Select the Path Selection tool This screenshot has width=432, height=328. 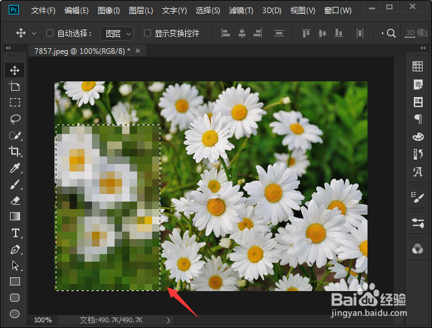click(x=16, y=265)
